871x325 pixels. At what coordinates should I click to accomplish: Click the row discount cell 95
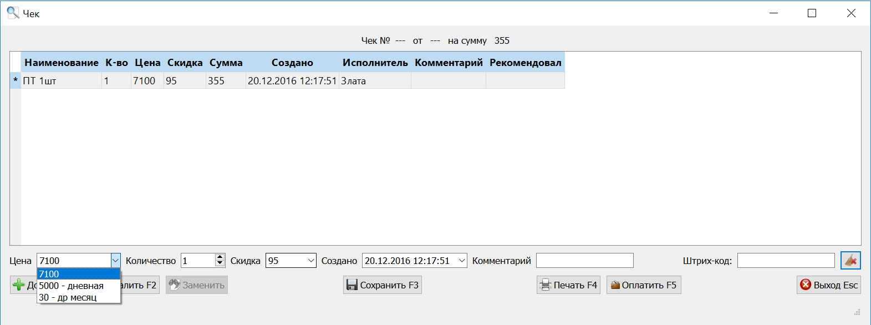click(185, 80)
